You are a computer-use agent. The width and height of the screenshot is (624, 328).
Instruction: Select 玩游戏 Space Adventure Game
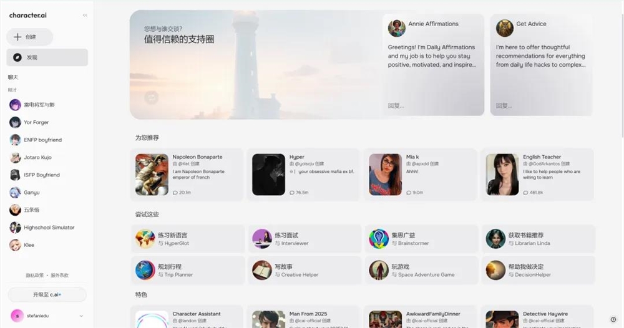coord(421,271)
